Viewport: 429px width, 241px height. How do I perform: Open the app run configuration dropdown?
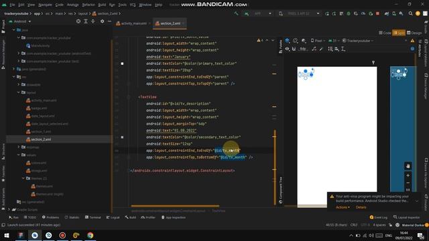(258, 13)
